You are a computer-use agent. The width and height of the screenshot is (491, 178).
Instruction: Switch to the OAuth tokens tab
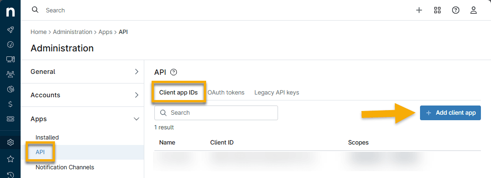(226, 93)
